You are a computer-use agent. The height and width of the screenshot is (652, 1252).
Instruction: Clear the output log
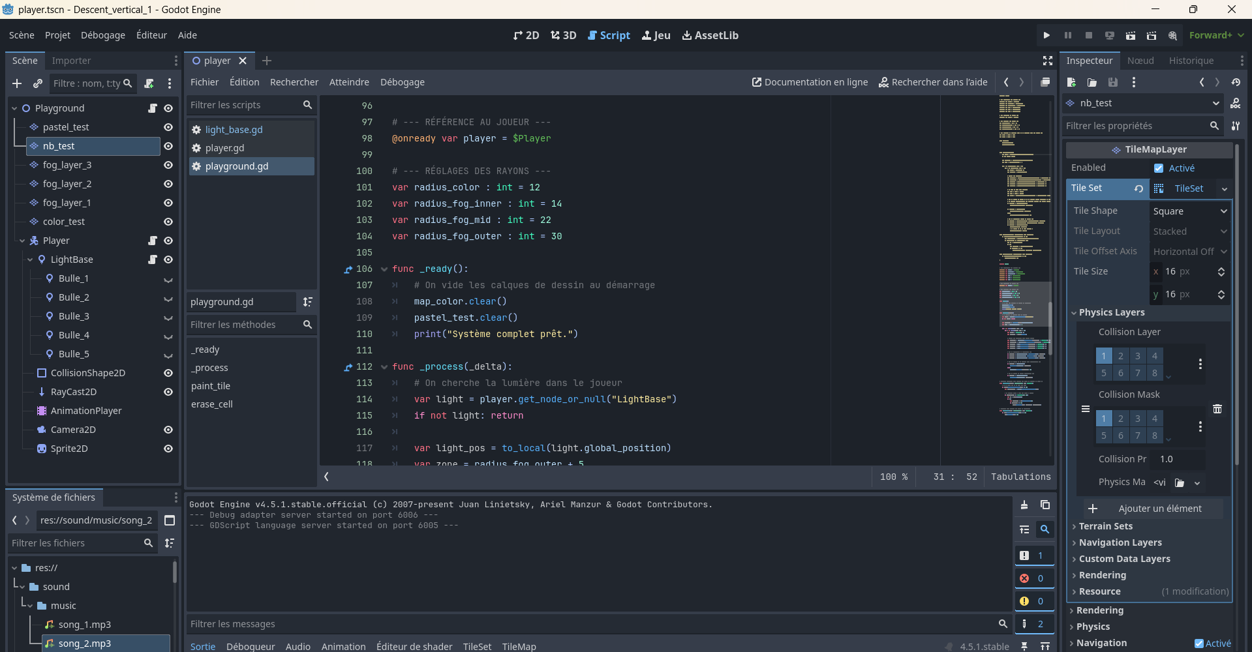(1024, 505)
